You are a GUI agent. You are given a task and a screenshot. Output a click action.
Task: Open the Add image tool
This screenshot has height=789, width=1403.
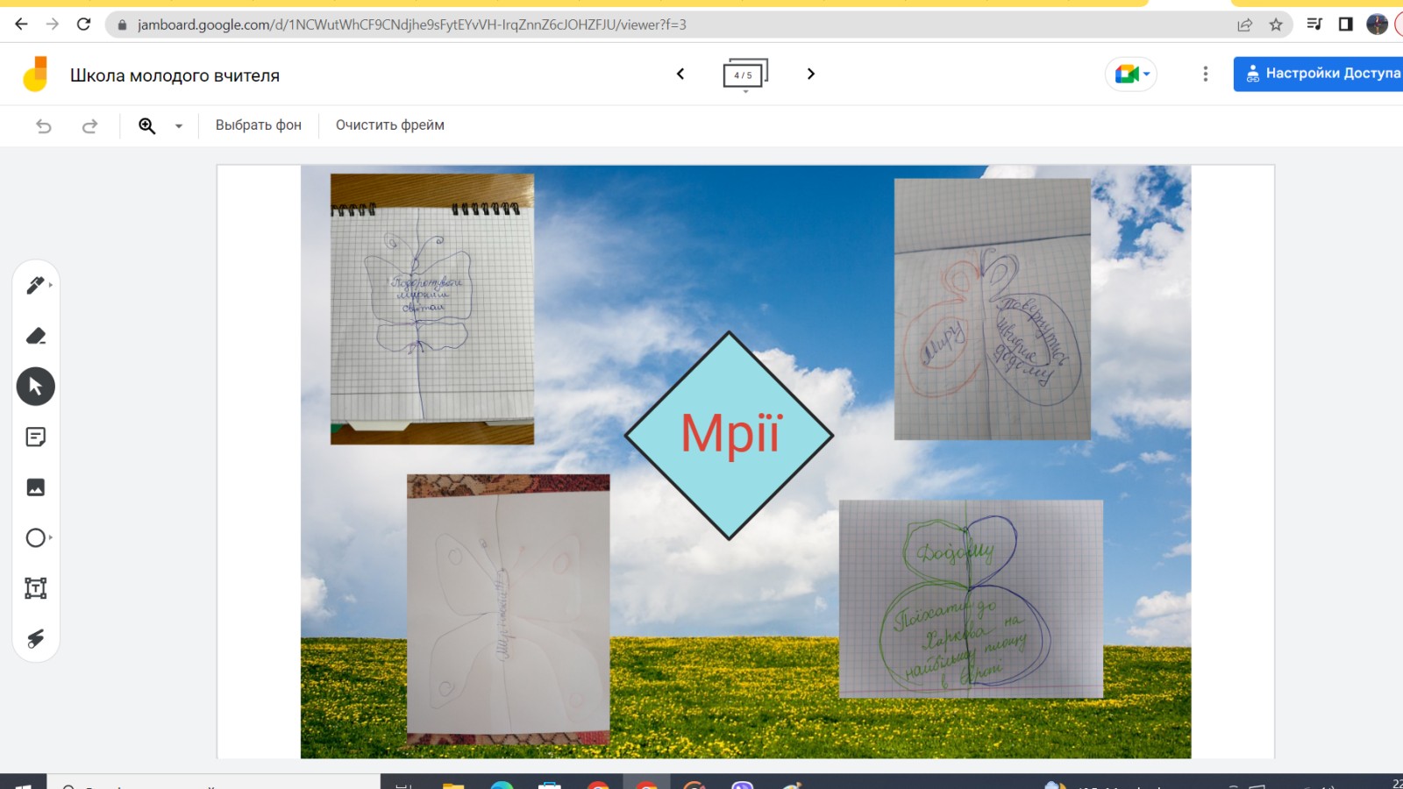coord(35,487)
